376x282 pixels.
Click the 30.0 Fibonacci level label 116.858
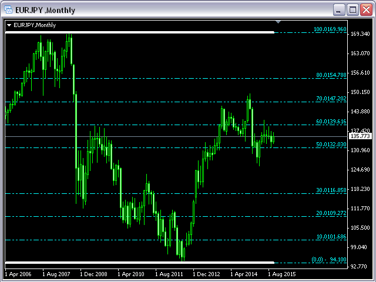point(331,191)
